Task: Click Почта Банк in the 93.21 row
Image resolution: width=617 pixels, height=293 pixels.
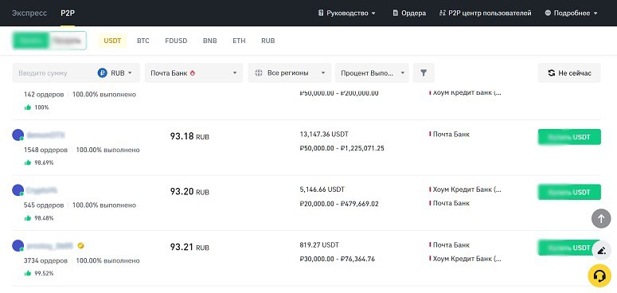Action: coord(451,245)
